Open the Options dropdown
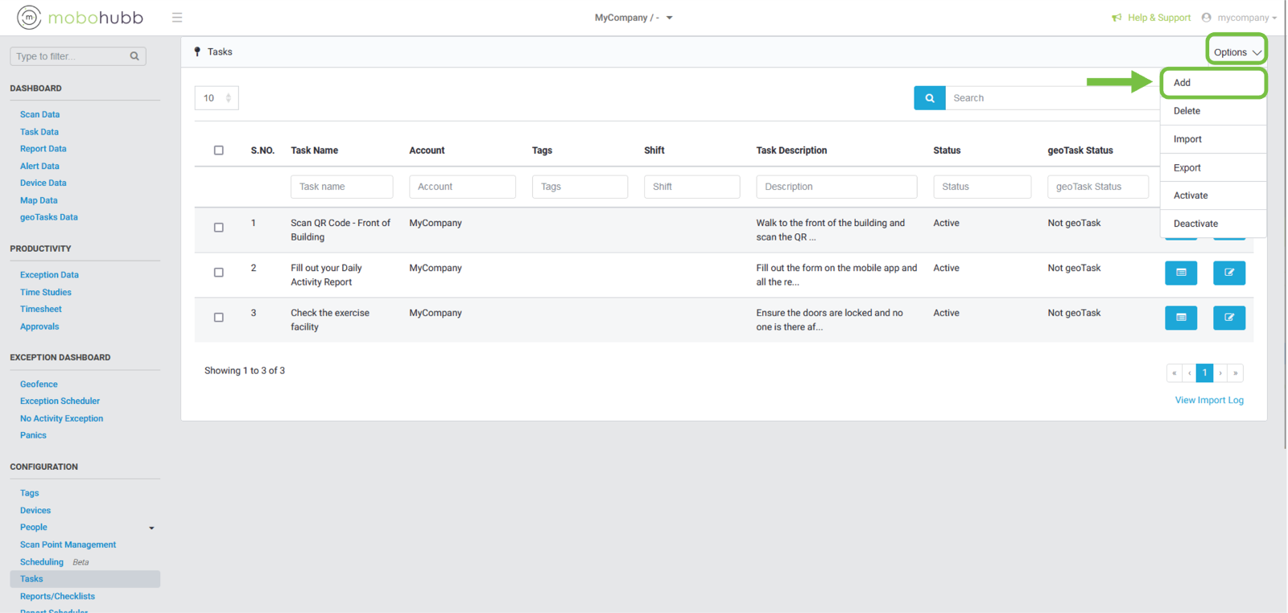This screenshot has height=613, width=1288. (x=1236, y=52)
